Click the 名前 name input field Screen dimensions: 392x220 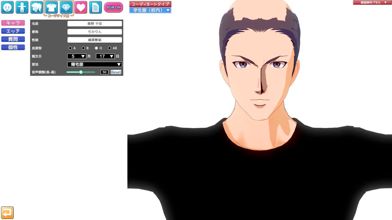(95, 23)
